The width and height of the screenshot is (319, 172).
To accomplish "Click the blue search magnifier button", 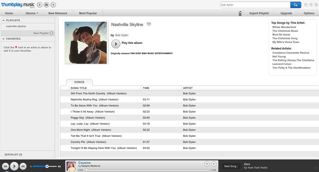I will click(x=295, y=5).
